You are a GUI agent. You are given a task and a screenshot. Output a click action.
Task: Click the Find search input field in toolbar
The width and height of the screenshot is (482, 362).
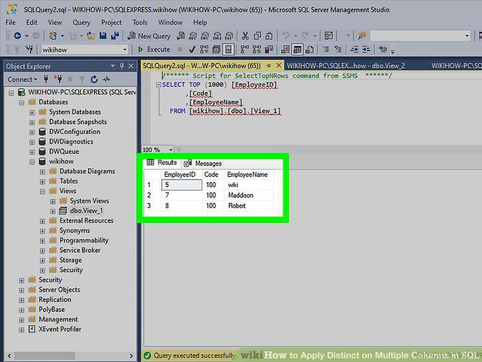pyautogui.click(x=420, y=36)
